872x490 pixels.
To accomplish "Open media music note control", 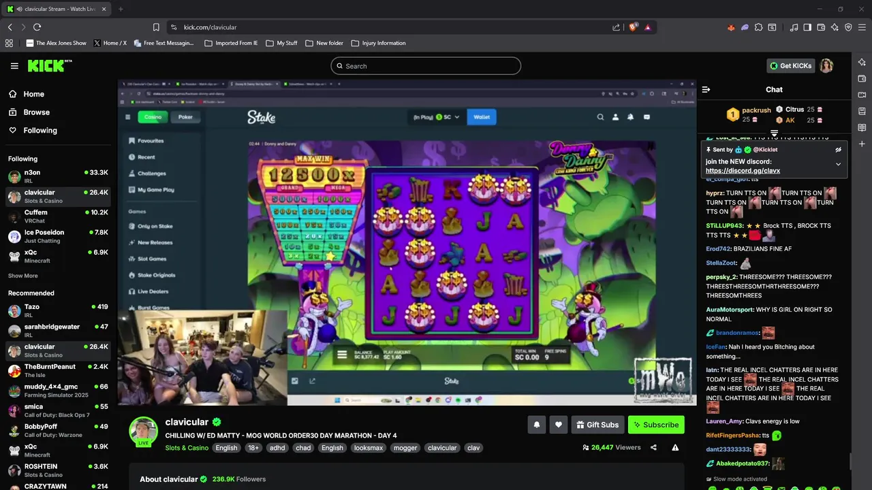I will click(794, 27).
